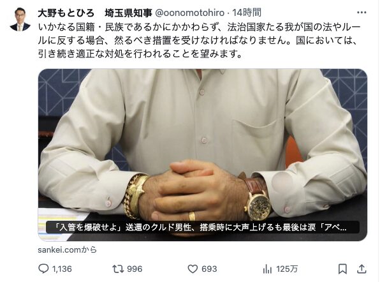Click the tweet text starting いかなる国籍
The image size is (380, 282).
[199, 40]
